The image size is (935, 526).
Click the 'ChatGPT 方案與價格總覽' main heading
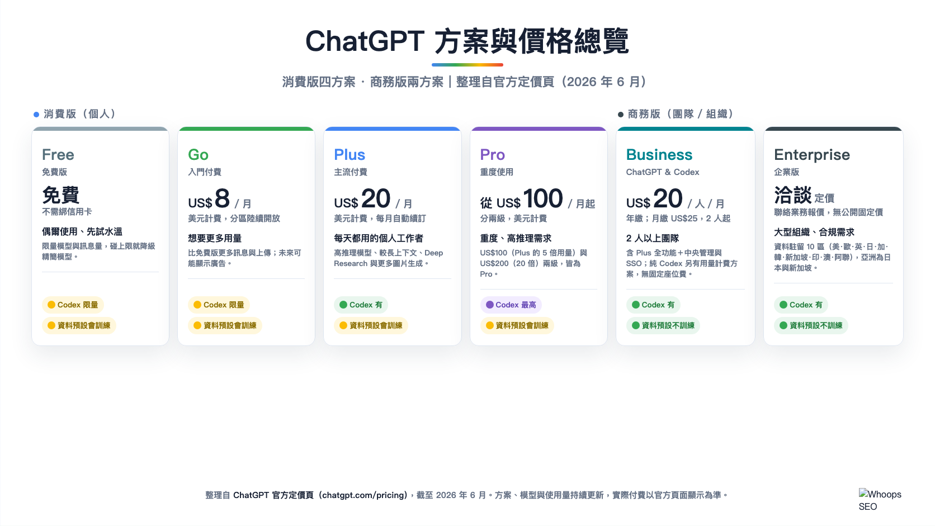tap(467, 41)
